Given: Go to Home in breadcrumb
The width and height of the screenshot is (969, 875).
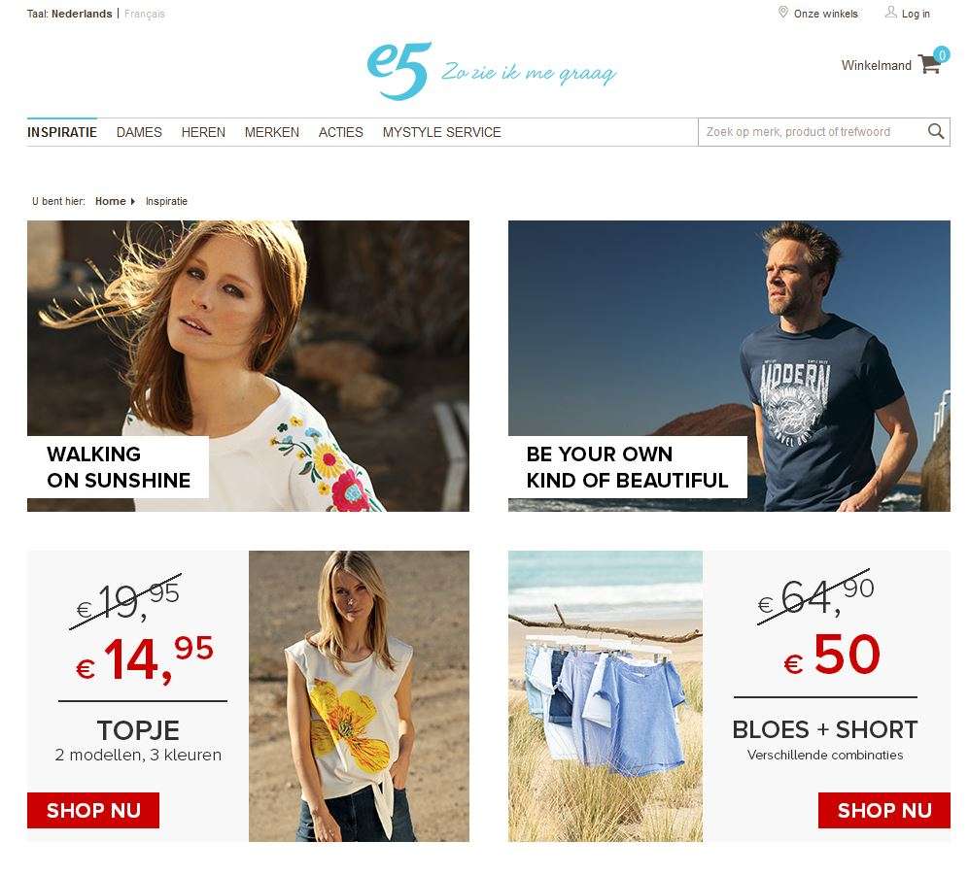Looking at the screenshot, I should (x=111, y=201).
